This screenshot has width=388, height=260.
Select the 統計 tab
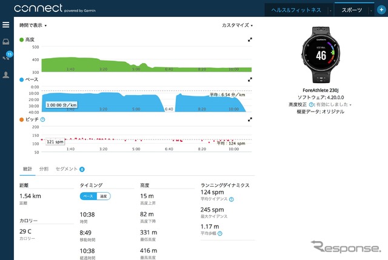pyautogui.click(x=27, y=169)
